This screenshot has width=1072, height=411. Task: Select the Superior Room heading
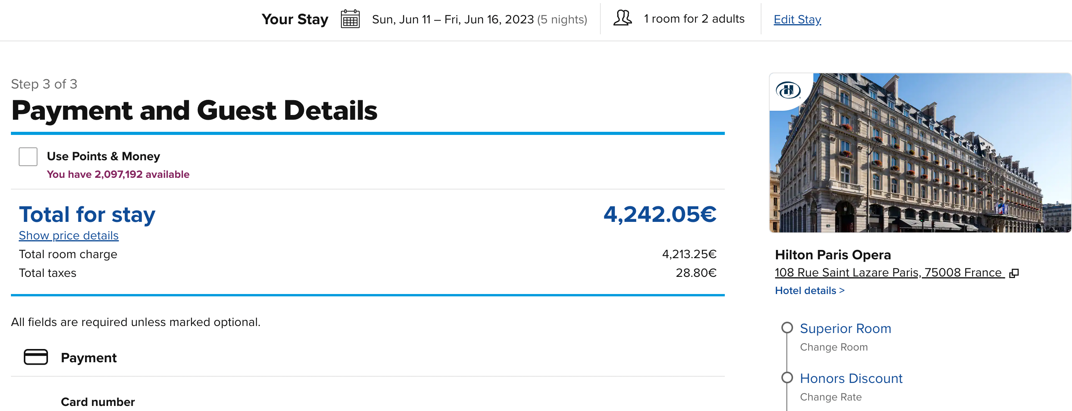pos(845,328)
